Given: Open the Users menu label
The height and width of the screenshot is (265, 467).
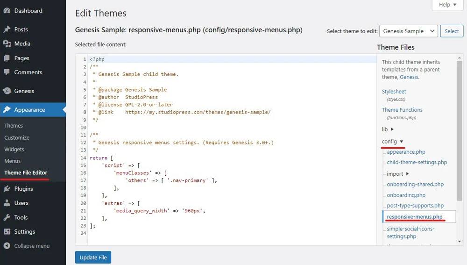Looking at the screenshot, I should (21, 203).
